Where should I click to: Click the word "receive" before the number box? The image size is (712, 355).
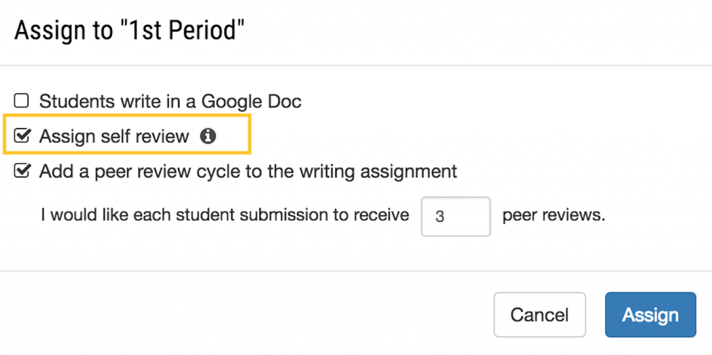[382, 215]
